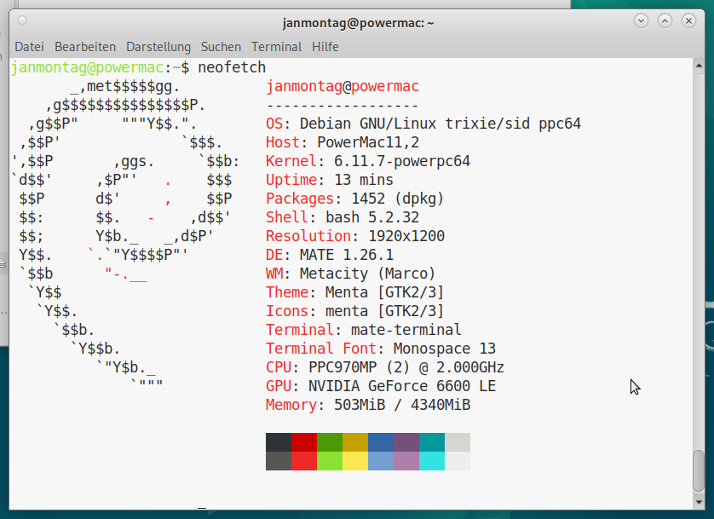Open the Terminal menu
Viewport: 714px width, 519px height.
tap(275, 47)
